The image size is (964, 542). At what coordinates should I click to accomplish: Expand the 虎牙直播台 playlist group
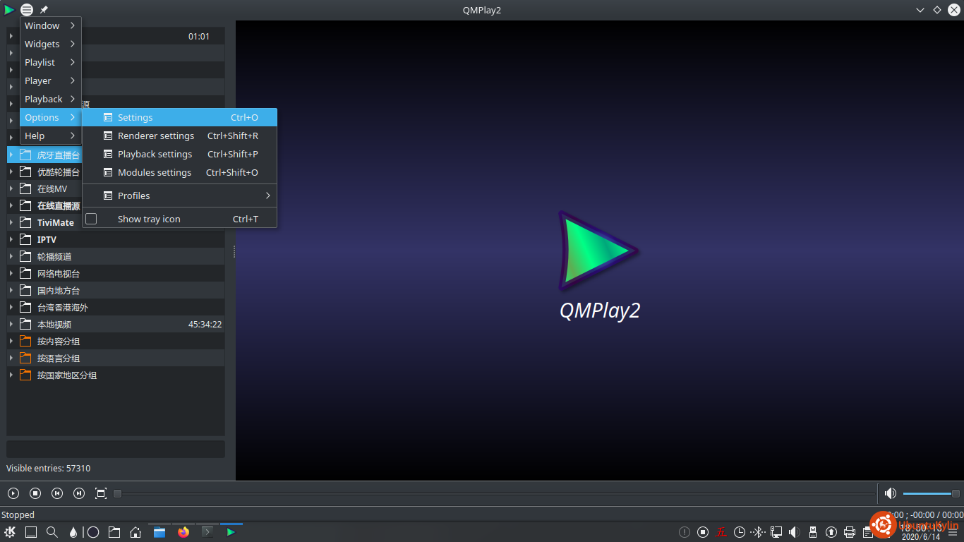tap(11, 155)
